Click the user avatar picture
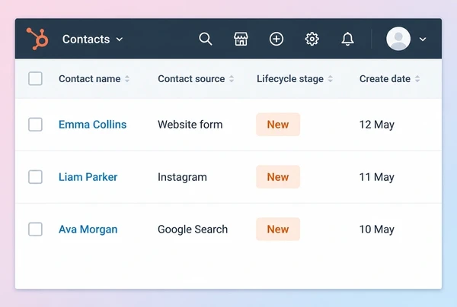This screenshot has width=457, height=307. coord(398,39)
